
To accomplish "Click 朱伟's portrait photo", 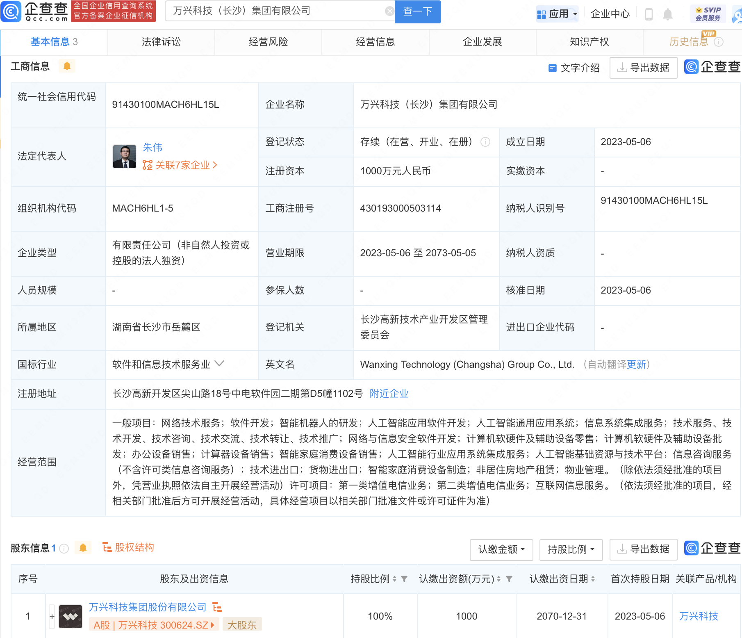I will click(125, 157).
